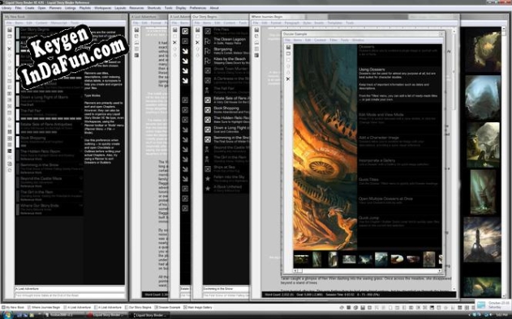512x319 pixels.
Task: Open the Workspaces menu
Action: pos(102,8)
